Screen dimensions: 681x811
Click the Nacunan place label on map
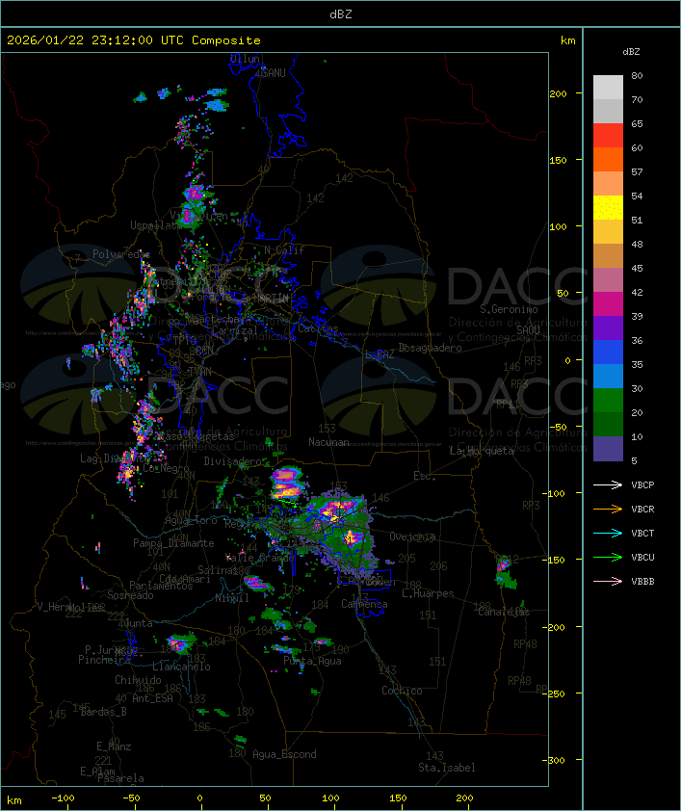coord(328,442)
